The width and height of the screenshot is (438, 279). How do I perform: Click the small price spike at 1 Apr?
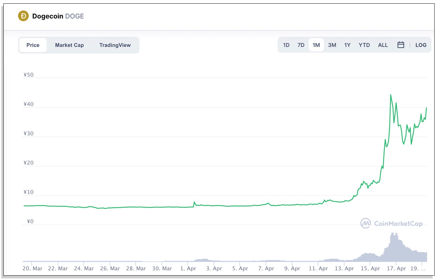(194, 202)
